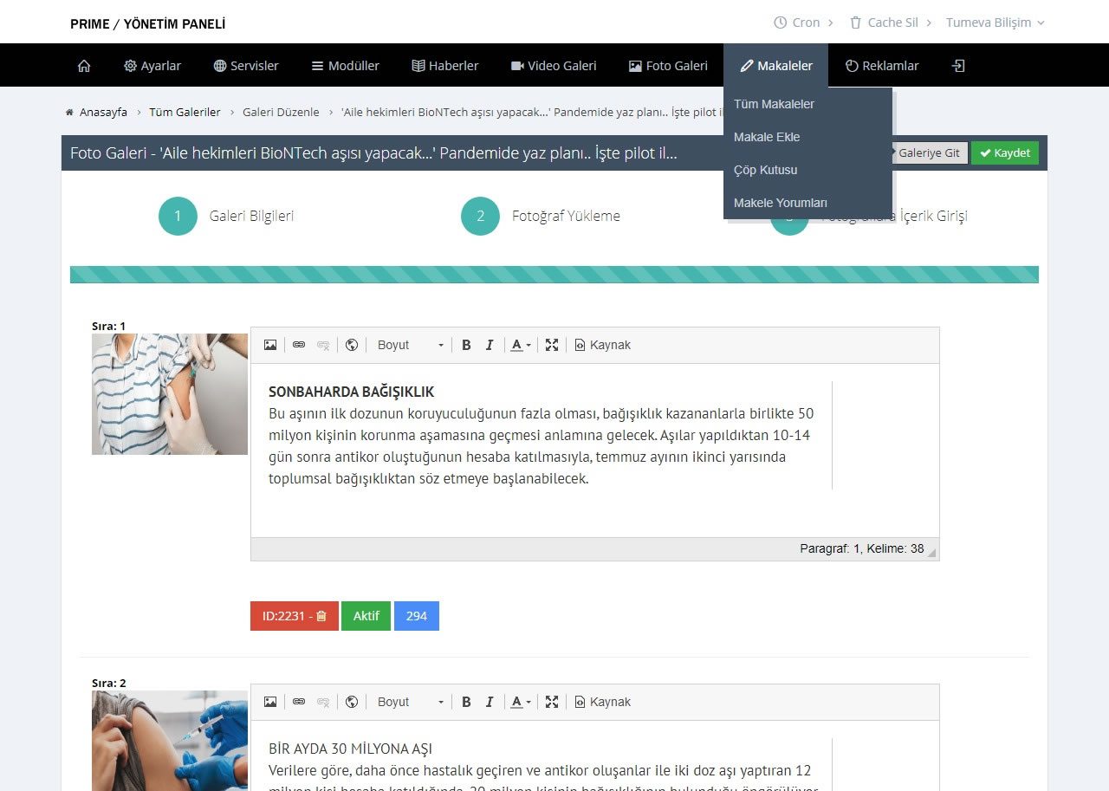Image resolution: width=1109 pixels, height=791 pixels.
Task: Click PRIME / YÖNETİM PANELİ logo
Action: point(148,24)
